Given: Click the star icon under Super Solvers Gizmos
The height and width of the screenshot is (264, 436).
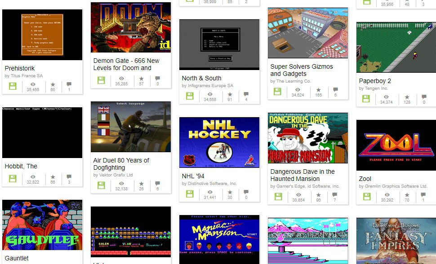Looking at the screenshot, I should click(318, 90).
